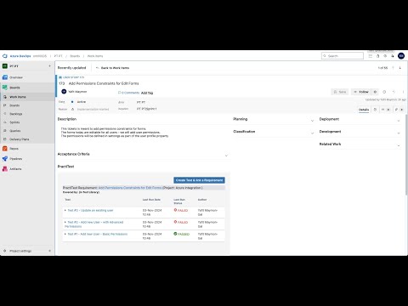Screen dimensions: 408x306
Task: Open Test #1 Add new User Basic Permissions
Action: 98,234
